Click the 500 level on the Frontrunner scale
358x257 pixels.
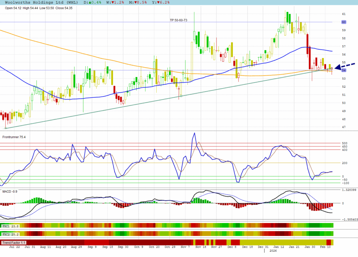tap(344, 143)
